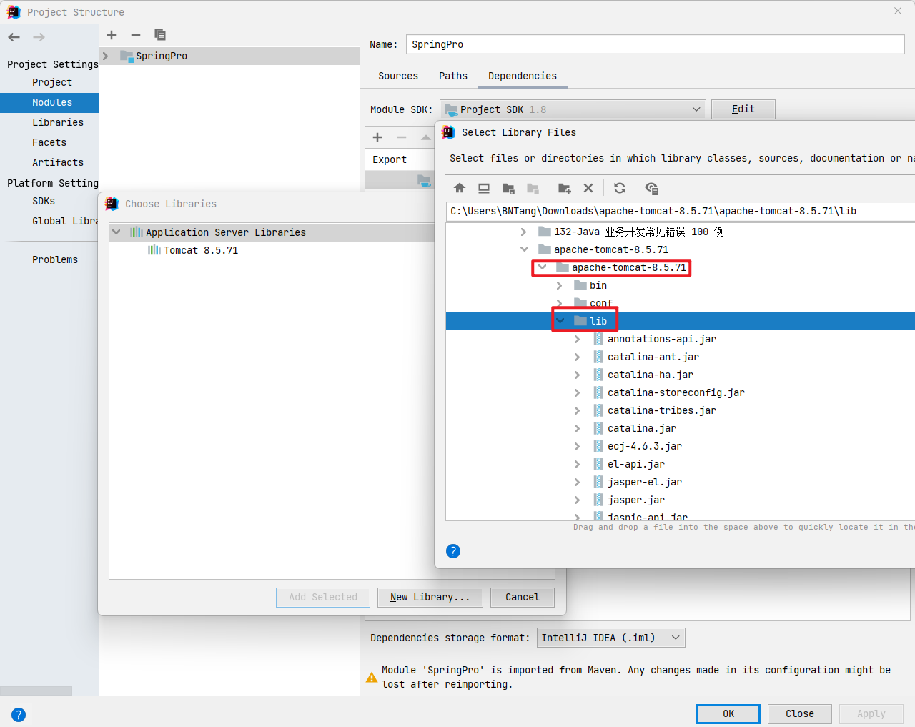This screenshot has width=915, height=727.
Task: Go to home directory in file chooser
Action: [460, 188]
